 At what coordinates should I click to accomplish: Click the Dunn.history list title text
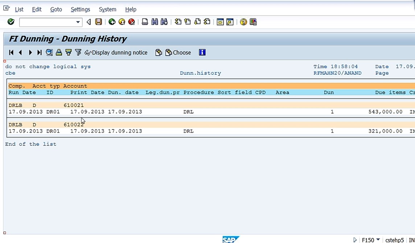(x=200, y=73)
